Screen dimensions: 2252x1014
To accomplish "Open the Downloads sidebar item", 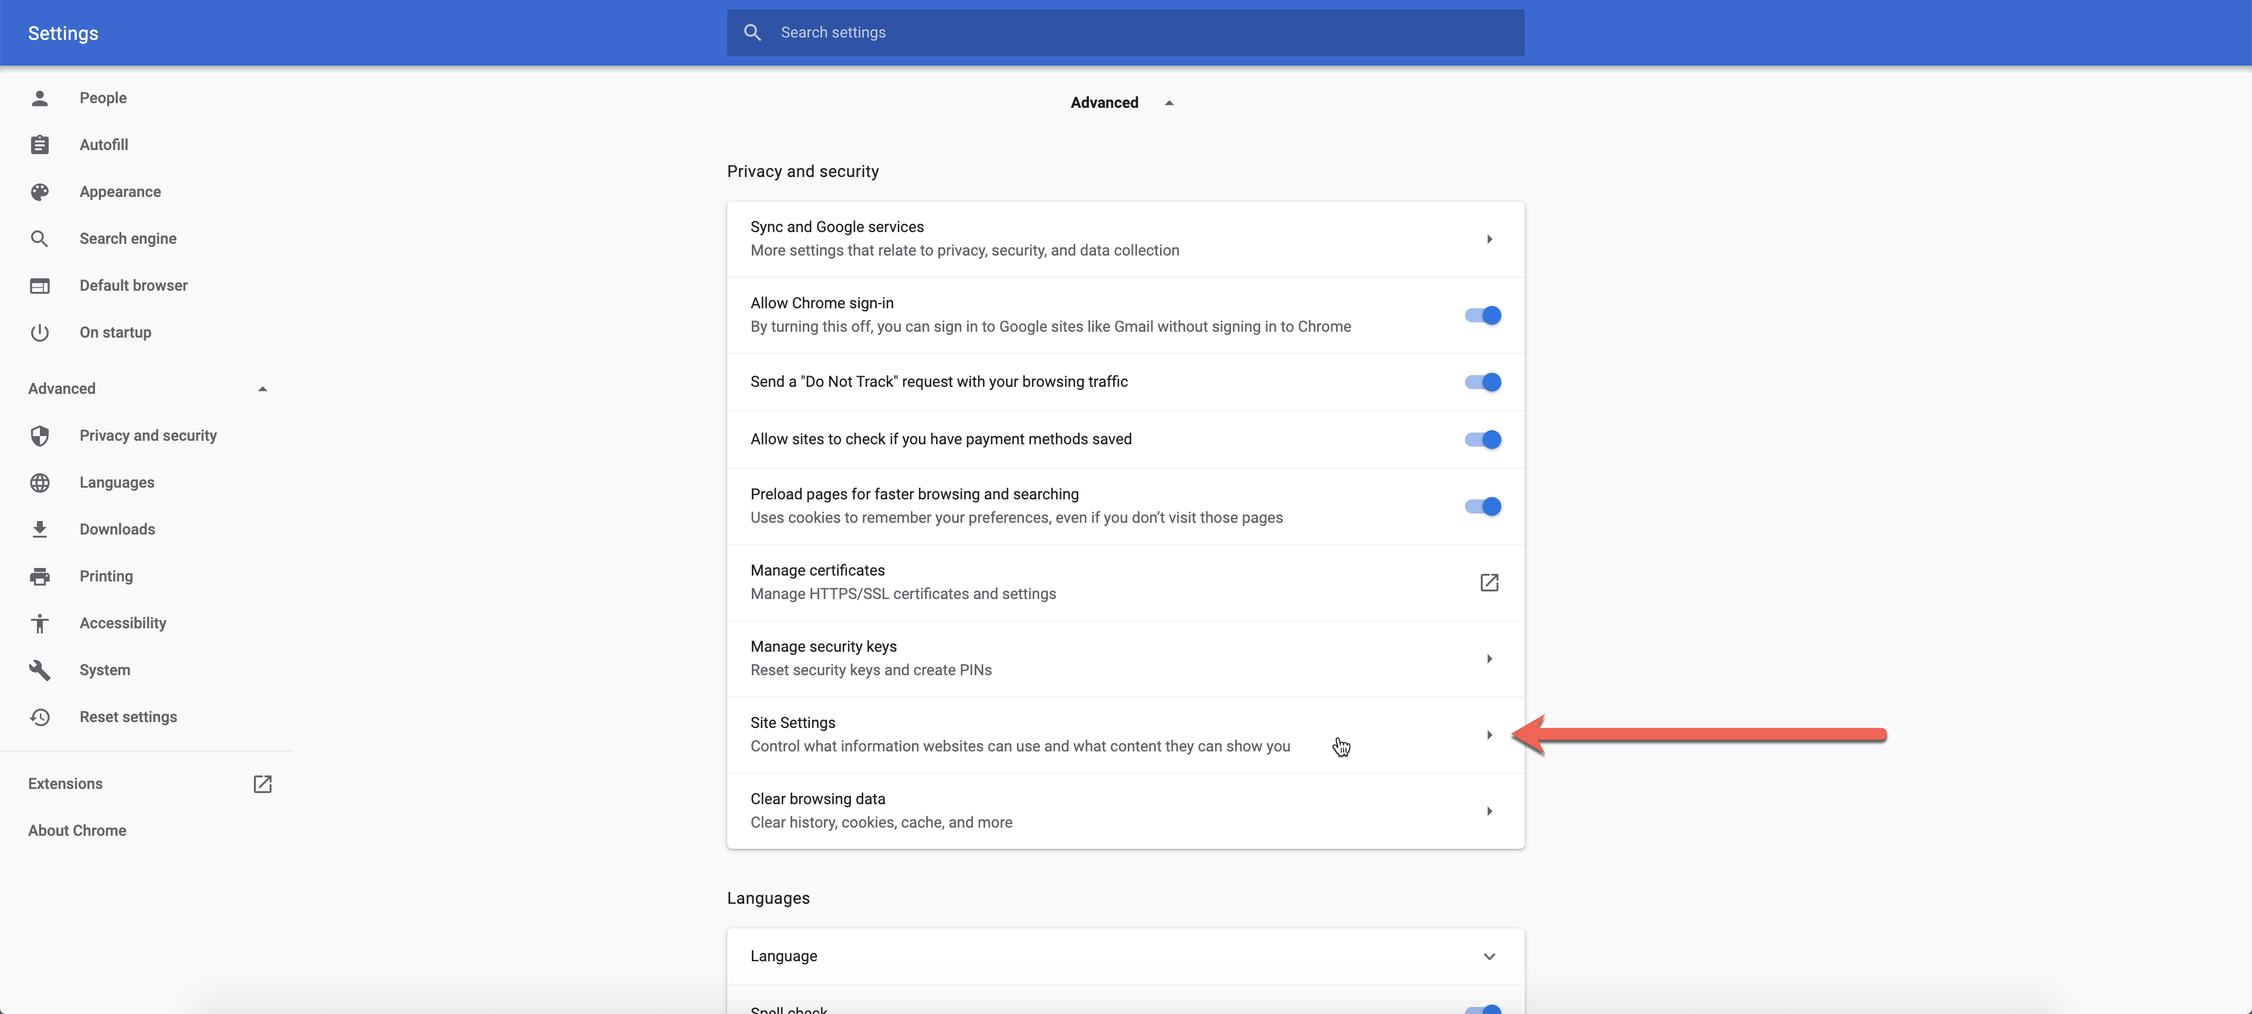I will tap(117, 529).
